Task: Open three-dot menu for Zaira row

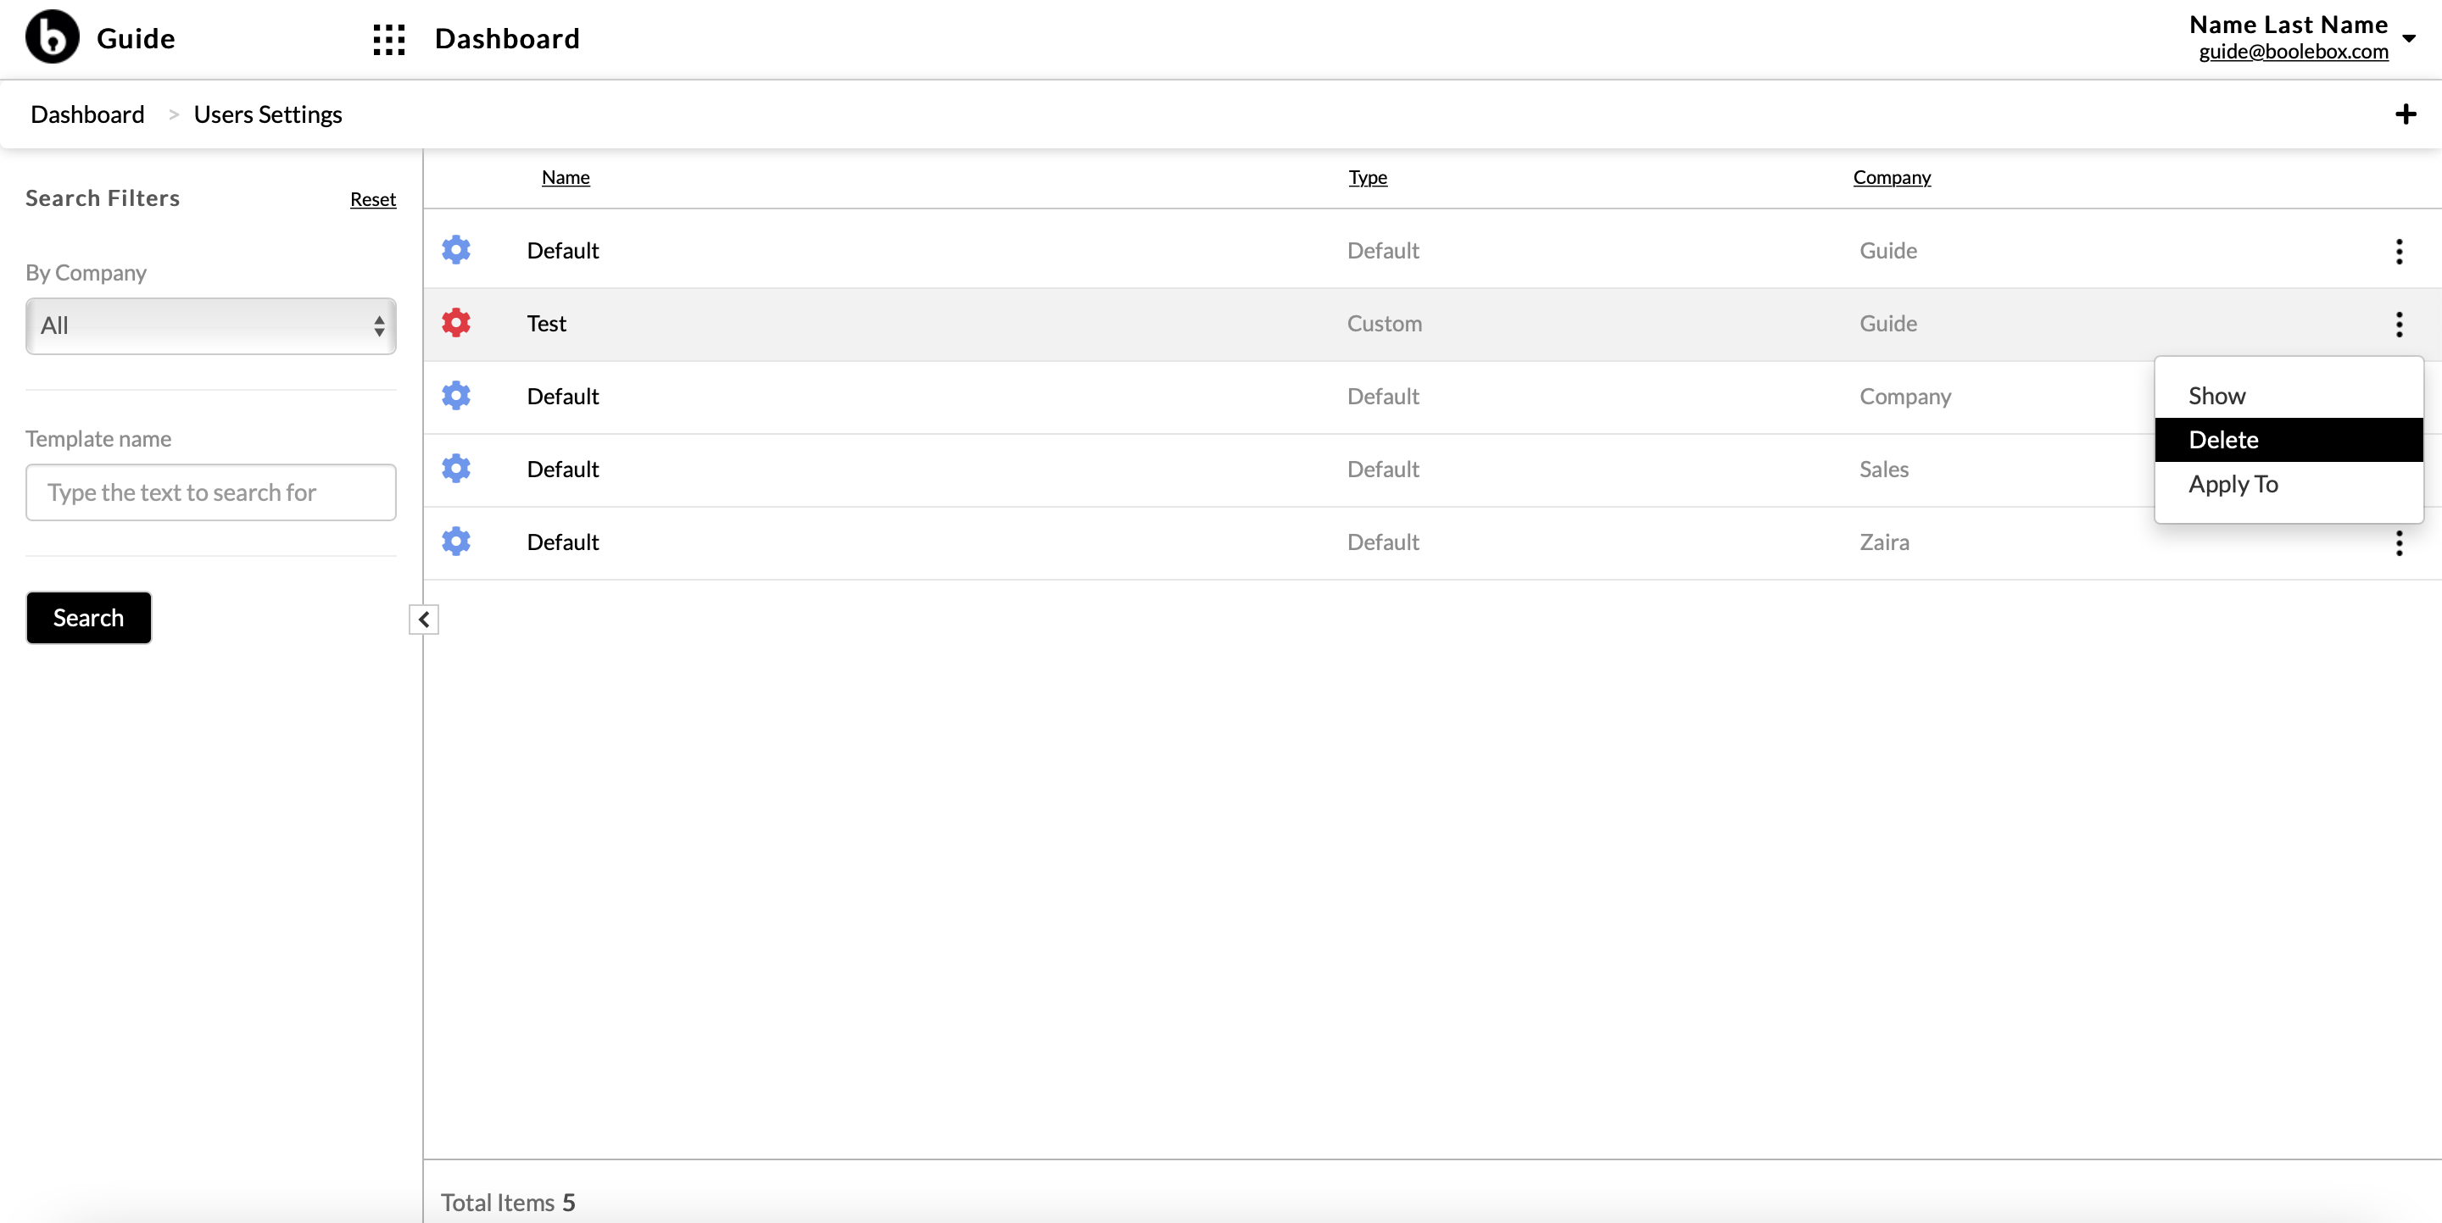Action: pyautogui.click(x=2400, y=542)
